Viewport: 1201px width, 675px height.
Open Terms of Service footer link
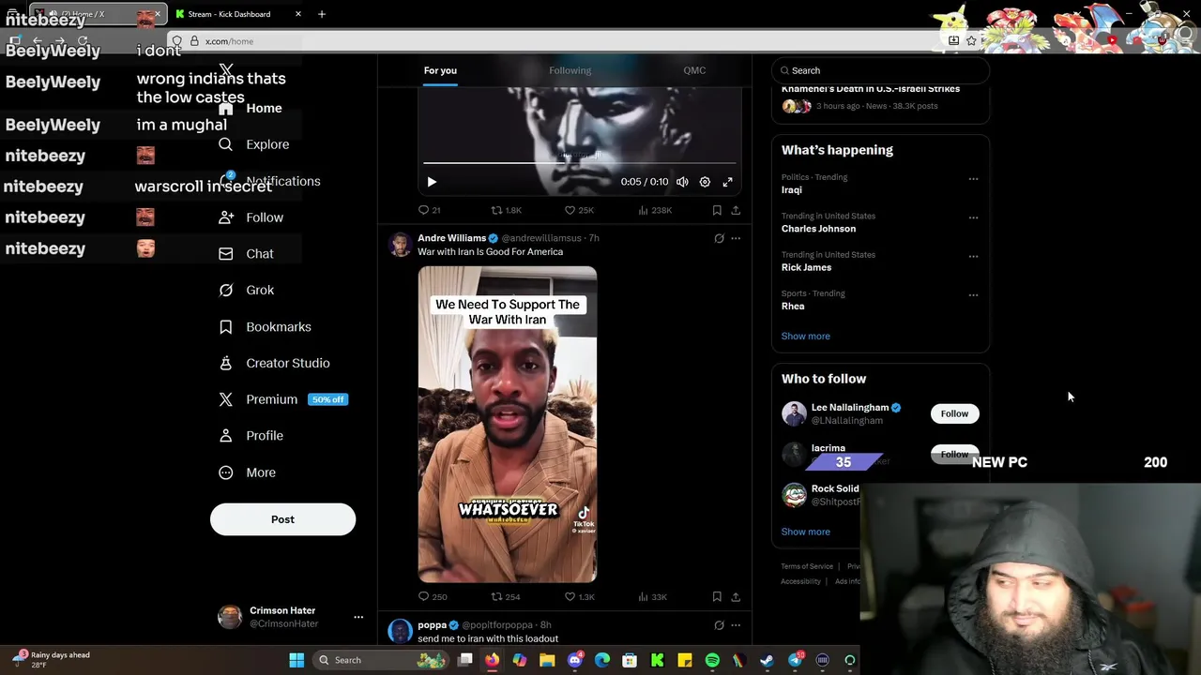tap(807, 566)
